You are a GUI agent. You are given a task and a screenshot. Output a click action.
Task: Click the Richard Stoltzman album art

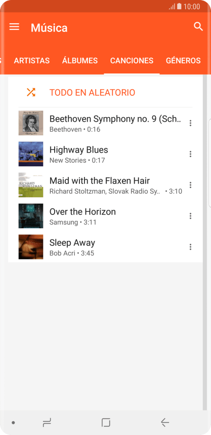(x=31, y=185)
